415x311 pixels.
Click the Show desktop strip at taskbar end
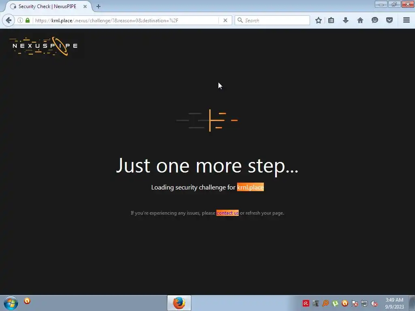(x=412, y=303)
